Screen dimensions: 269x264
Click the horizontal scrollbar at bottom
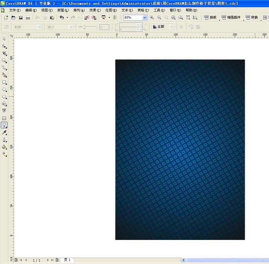point(227,260)
